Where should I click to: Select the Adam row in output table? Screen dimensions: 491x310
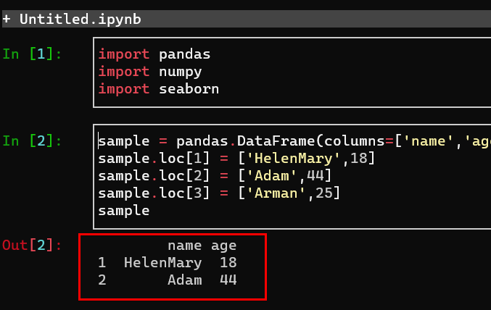[x=168, y=280]
